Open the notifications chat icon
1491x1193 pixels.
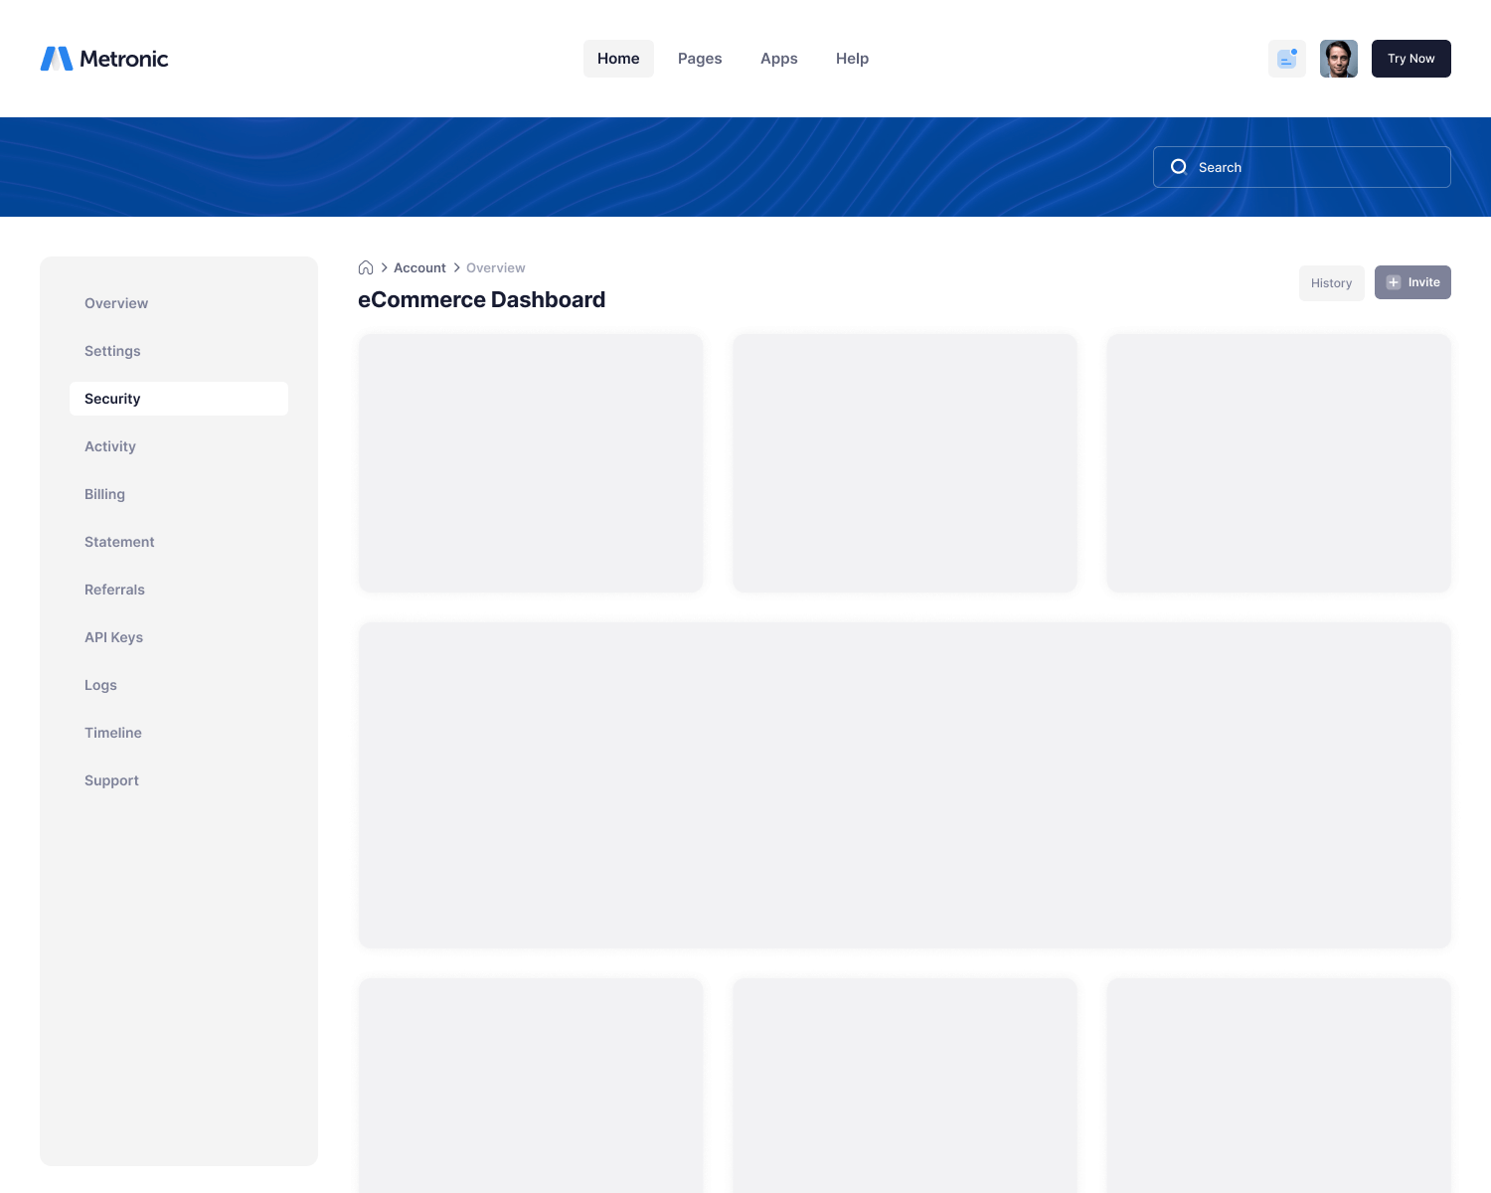click(1286, 59)
